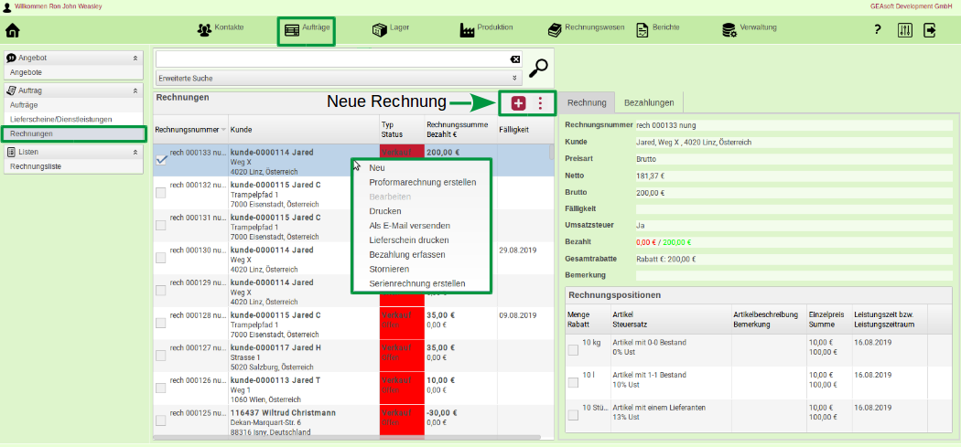Open the Kontakte module

click(x=221, y=28)
